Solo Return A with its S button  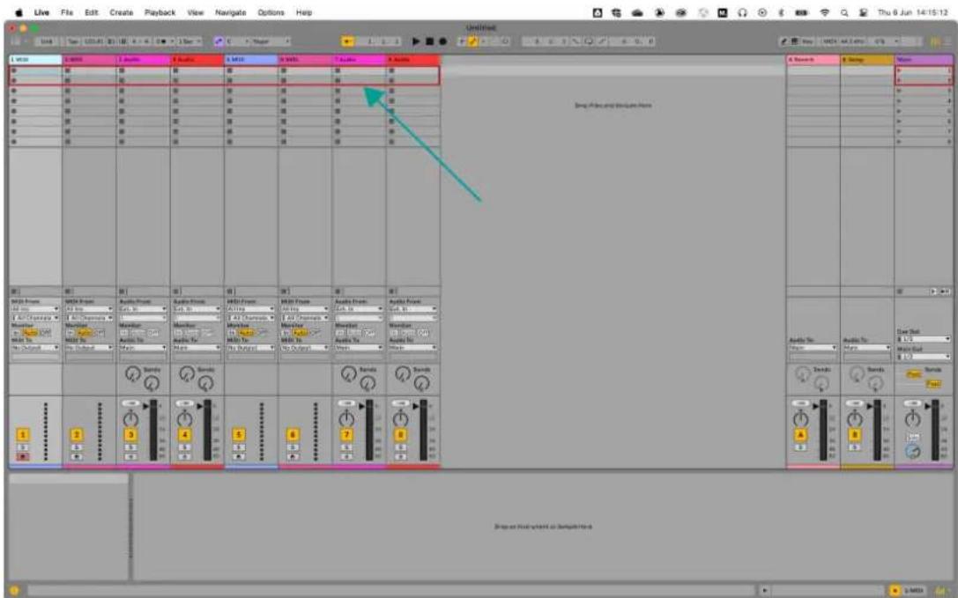click(800, 447)
